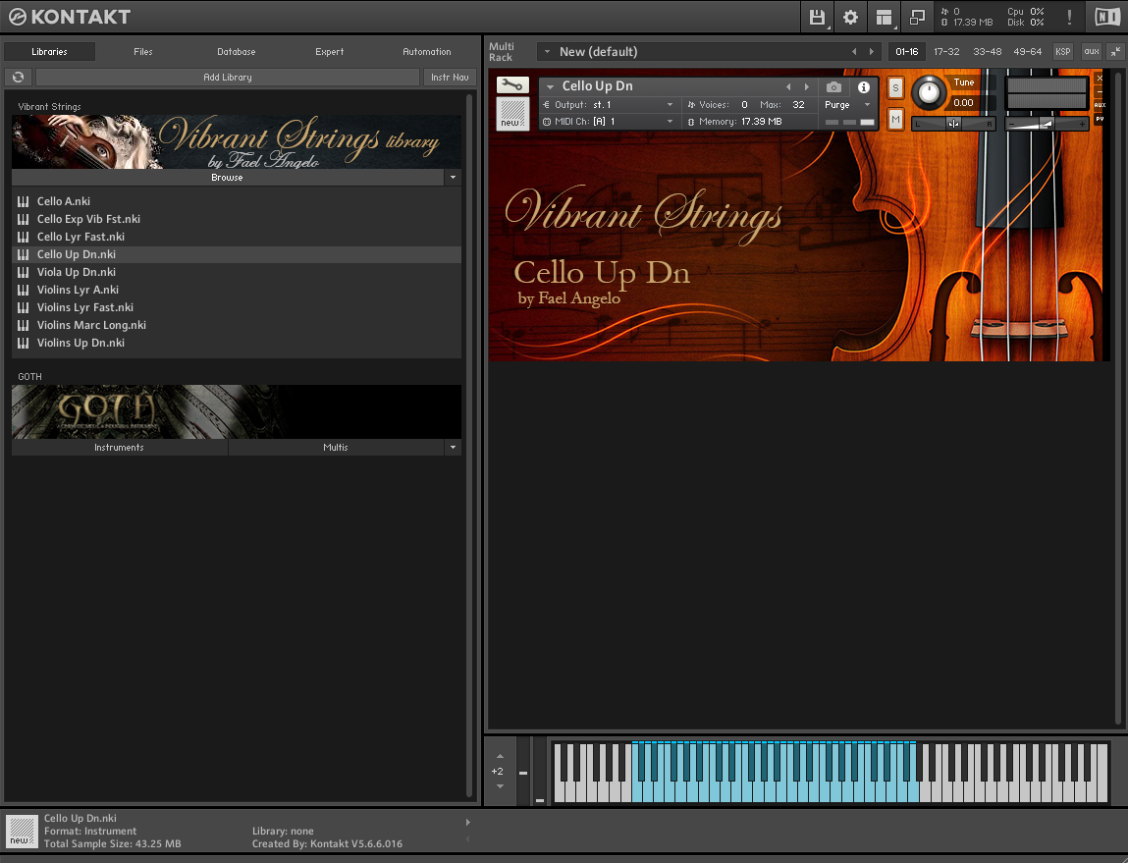Switch to the Libraries tab
1128x863 pixels.
pyautogui.click(x=50, y=52)
